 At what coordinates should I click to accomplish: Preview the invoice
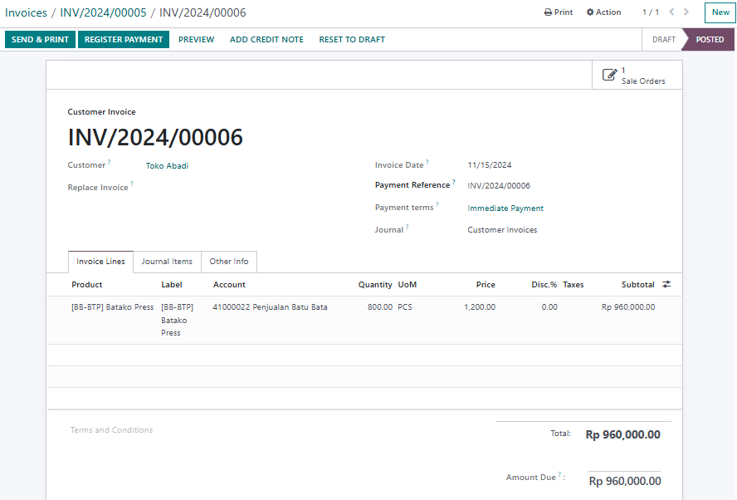click(196, 40)
